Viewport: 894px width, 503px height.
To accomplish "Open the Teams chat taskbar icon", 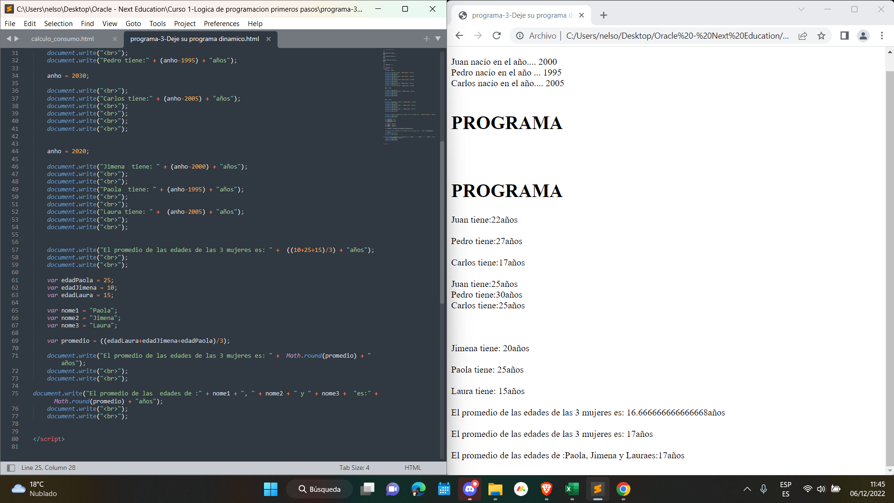I will tap(393, 489).
